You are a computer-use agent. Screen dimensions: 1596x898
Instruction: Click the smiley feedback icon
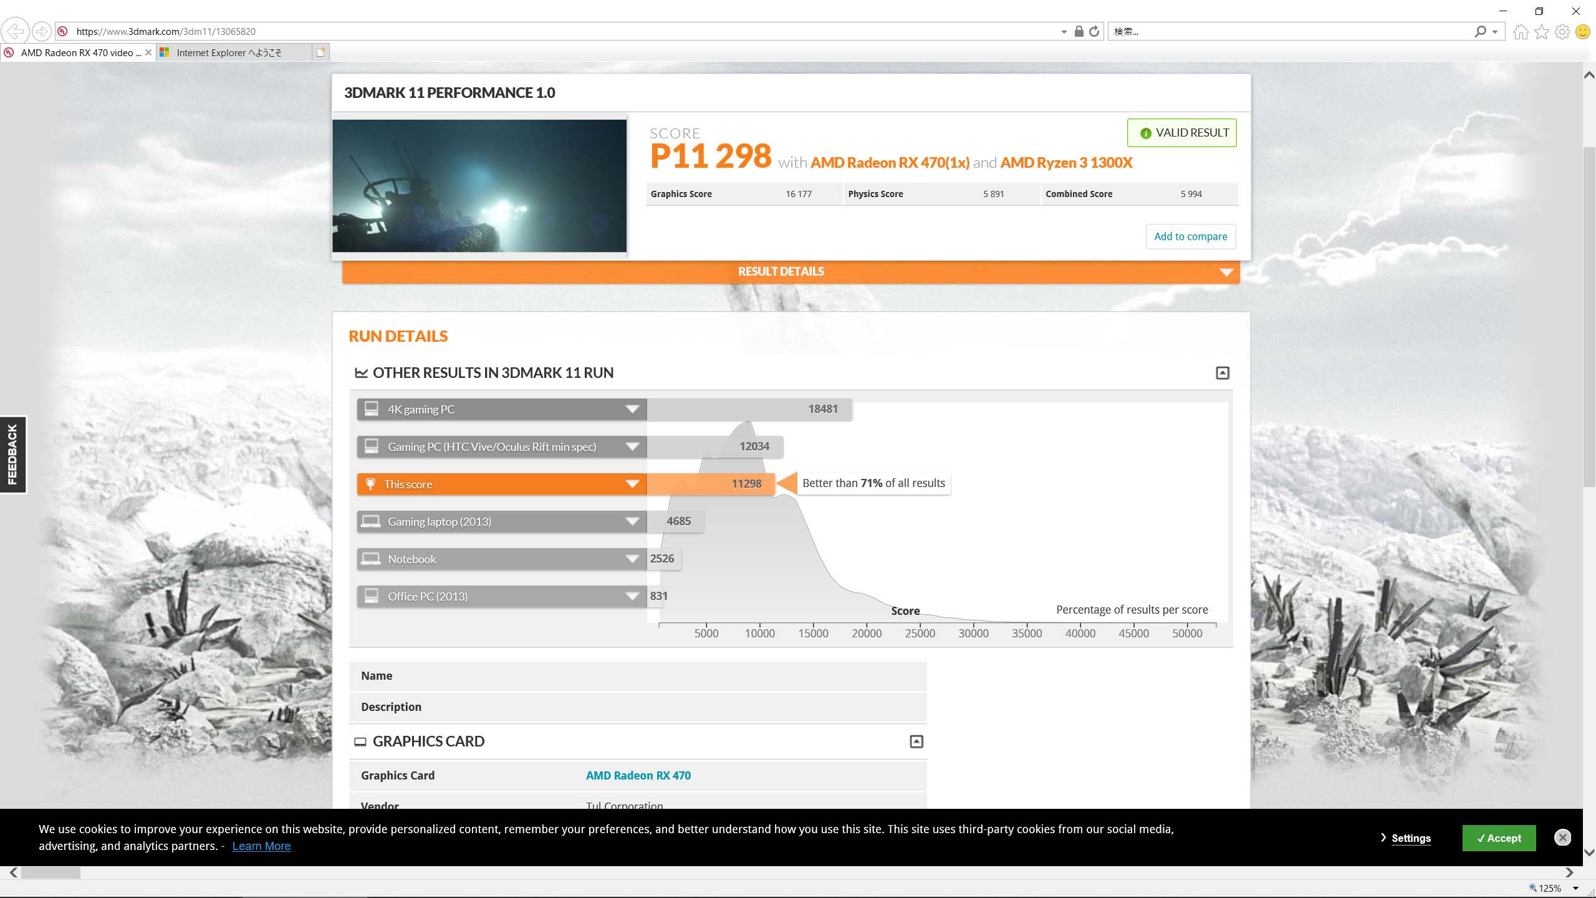pos(1582,31)
